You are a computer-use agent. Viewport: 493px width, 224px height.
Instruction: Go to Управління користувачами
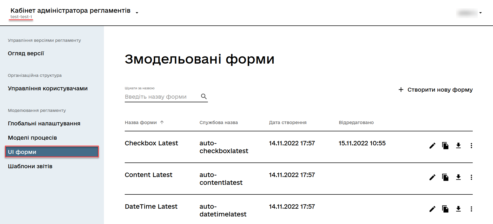(x=48, y=89)
